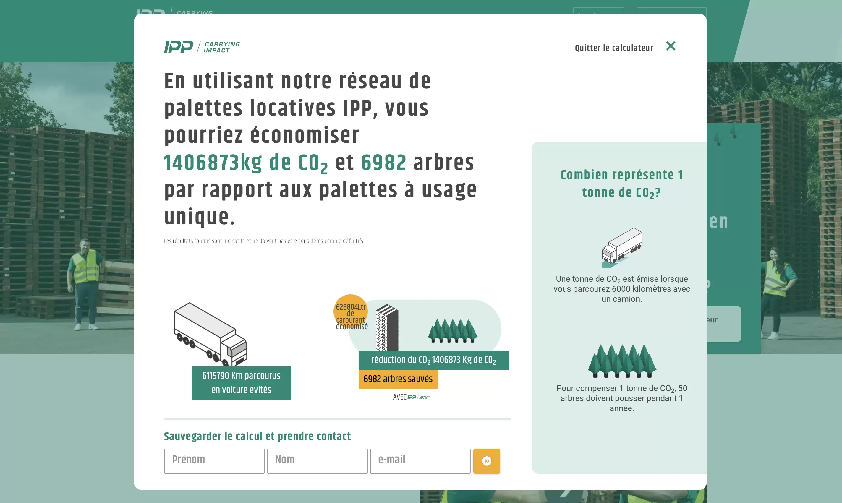Click 'Sauvegarder le calcul et prendre contact' heading
Image resolution: width=842 pixels, height=503 pixels.
[x=257, y=436]
